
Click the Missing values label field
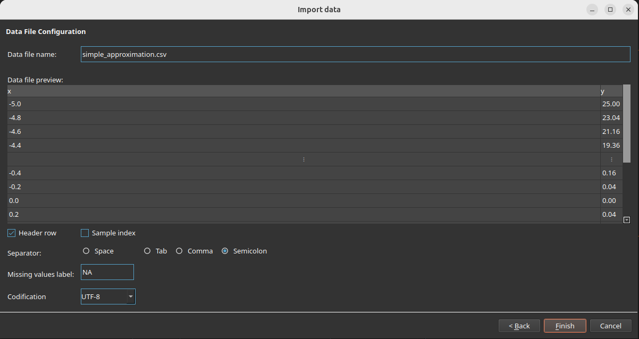pyautogui.click(x=107, y=272)
